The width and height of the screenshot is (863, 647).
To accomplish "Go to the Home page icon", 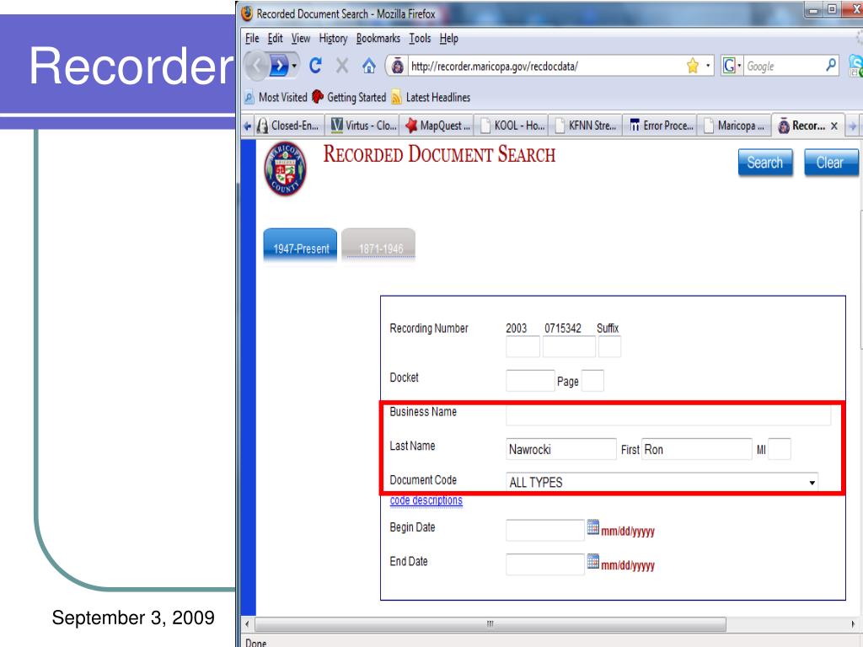I will tap(369, 67).
